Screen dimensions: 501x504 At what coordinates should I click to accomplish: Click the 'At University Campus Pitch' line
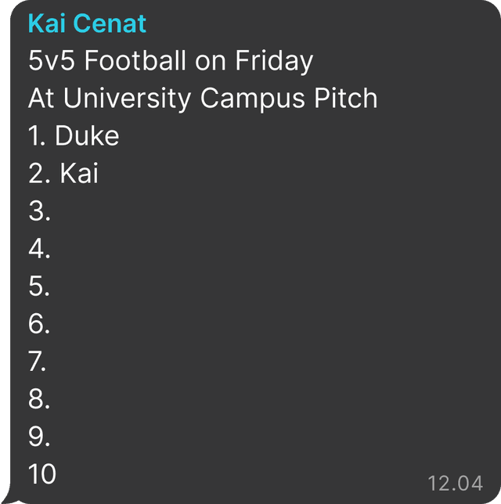[x=203, y=99]
